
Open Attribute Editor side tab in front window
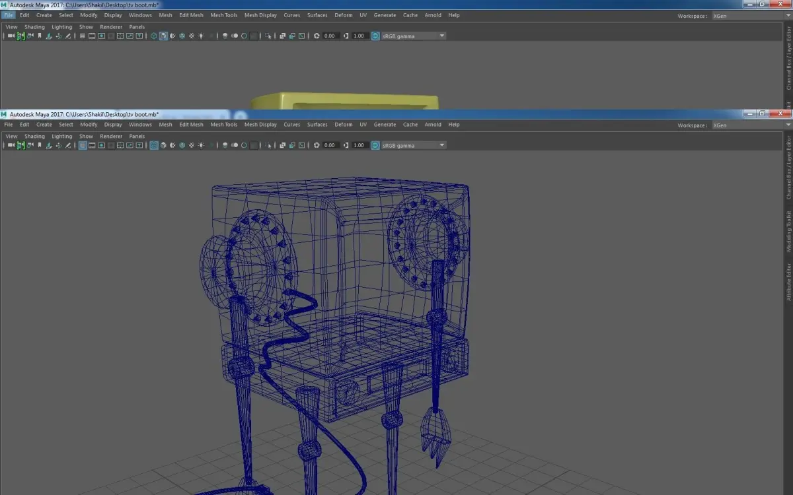click(788, 282)
